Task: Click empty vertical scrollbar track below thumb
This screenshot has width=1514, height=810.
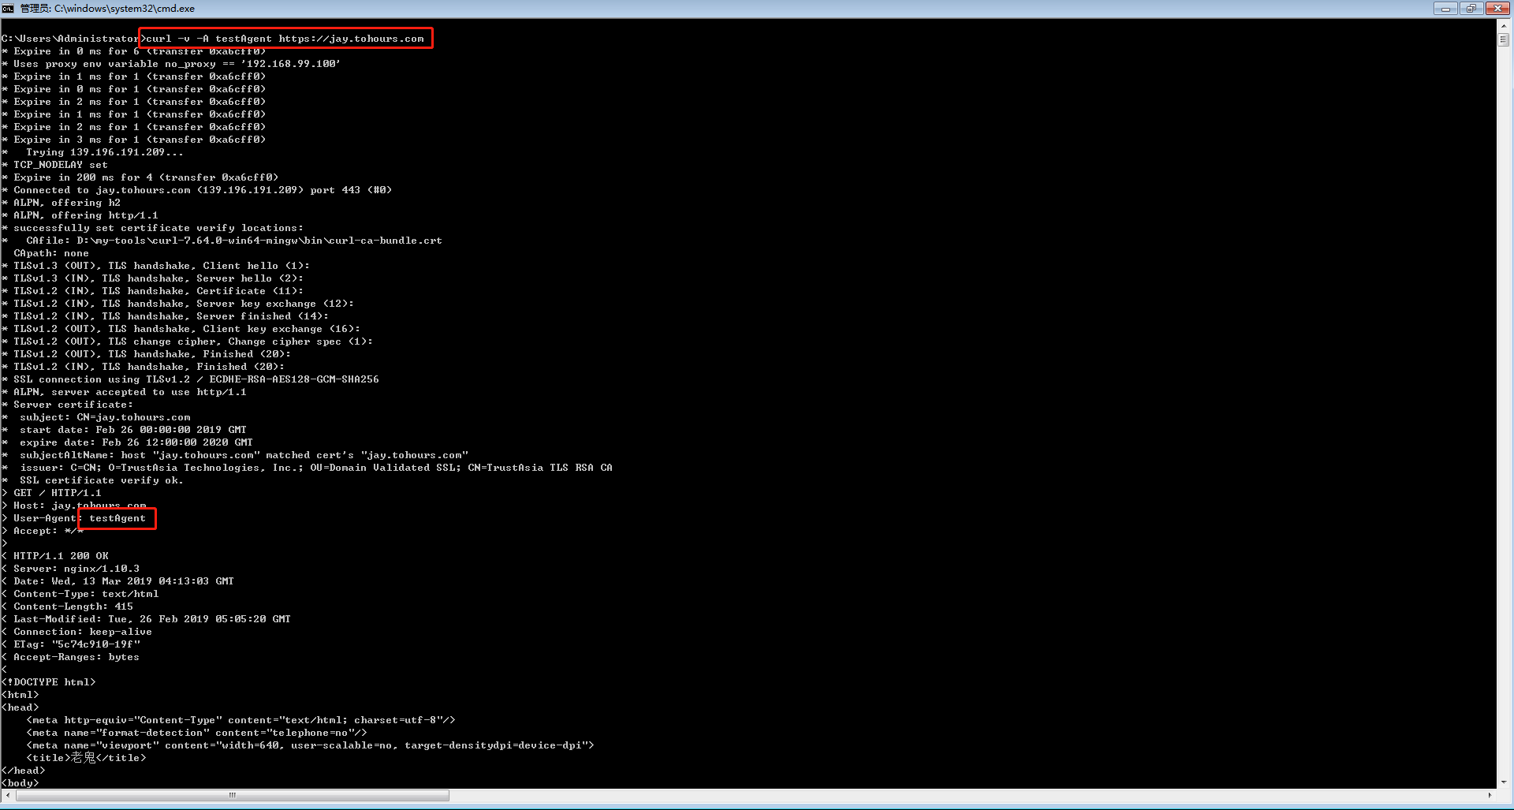Action: pyautogui.click(x=1504, y=394)
